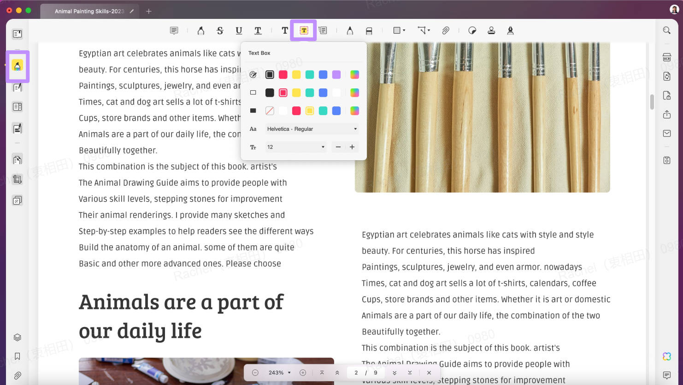Viewport: 683px width, 385px height.
Task: Choose the Strikethrough annotation tool
Action: 220,30
